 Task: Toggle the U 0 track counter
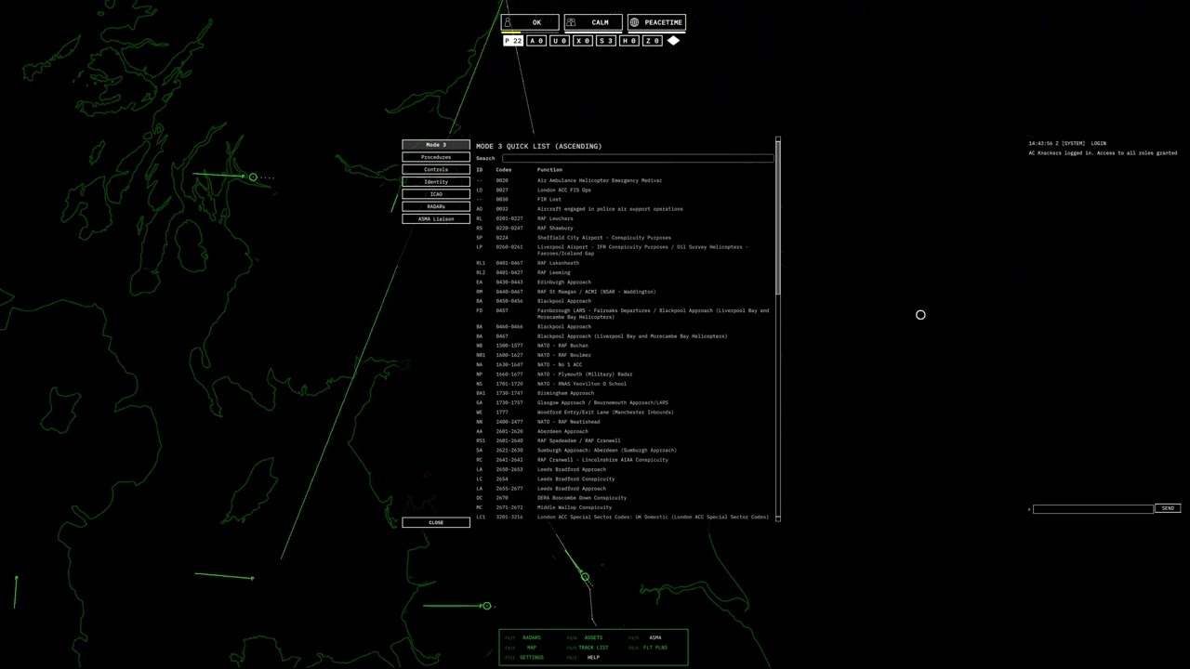tap(560, 41)
